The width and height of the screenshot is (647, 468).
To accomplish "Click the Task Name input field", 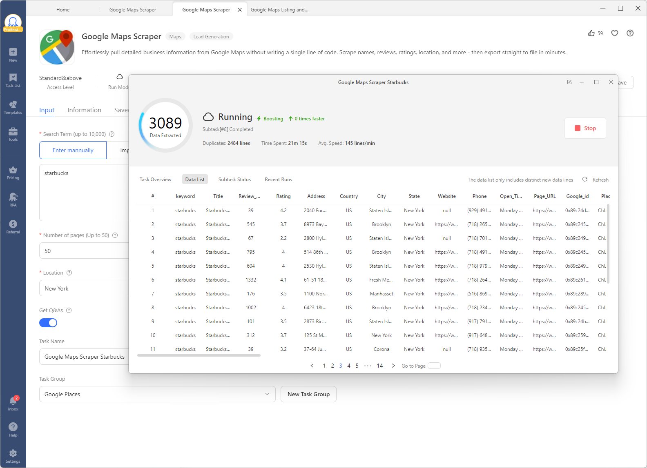I will (84, 357).
